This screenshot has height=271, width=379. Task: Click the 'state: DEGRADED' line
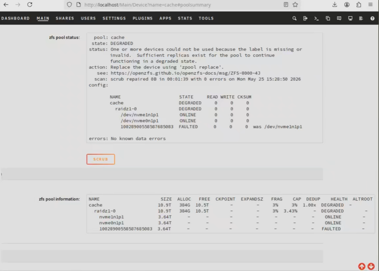tap(112, 43)
